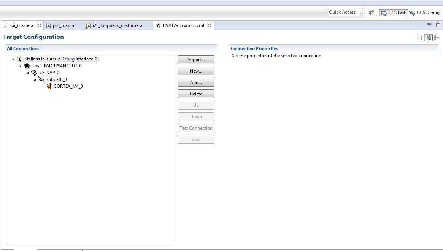The width and height of the screenshot is (443, 251).
Task: Switch to CCS Edit perspective
Action: point(393,13)
